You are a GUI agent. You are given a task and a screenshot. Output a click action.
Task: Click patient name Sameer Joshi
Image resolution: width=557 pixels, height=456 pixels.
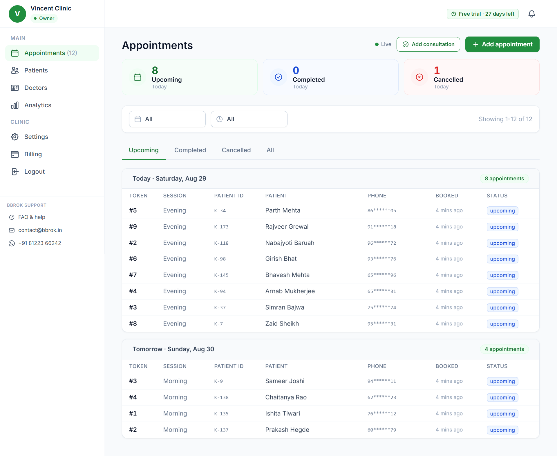(285, 381)
